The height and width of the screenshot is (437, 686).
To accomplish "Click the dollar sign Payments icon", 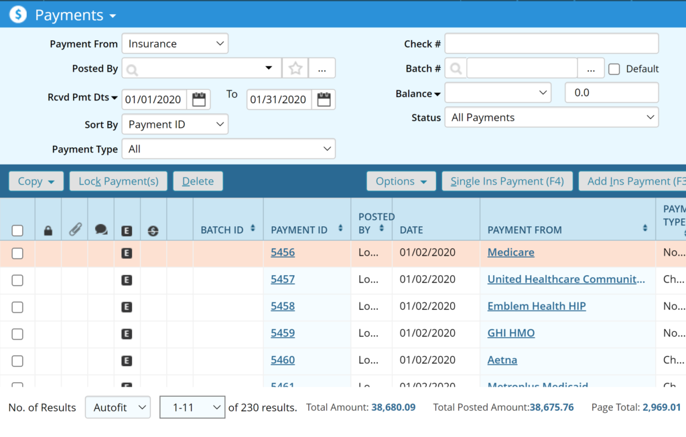I will coord(17,15).
